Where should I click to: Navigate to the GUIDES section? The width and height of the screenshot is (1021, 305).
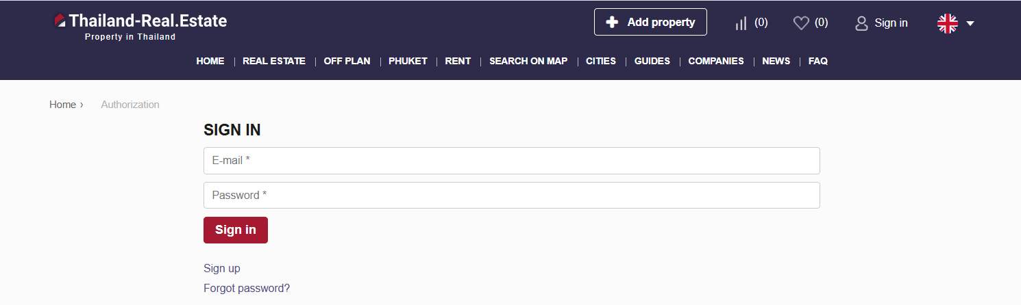coord(652,61)
